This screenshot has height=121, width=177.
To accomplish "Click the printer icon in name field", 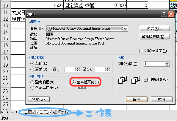I will 50,29.
